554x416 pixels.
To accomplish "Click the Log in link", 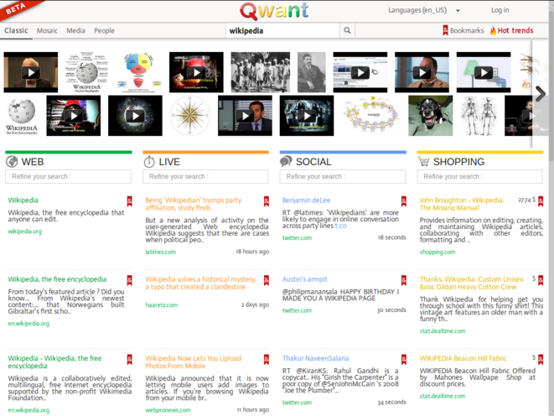I will tap(500, 10).
